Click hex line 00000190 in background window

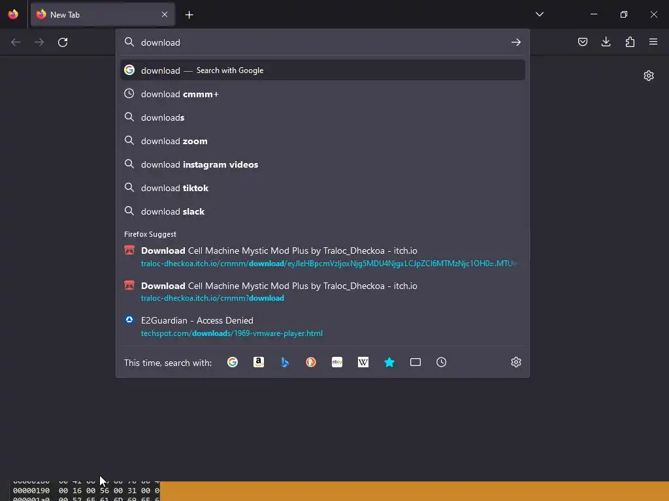click(x=86, y=491)
